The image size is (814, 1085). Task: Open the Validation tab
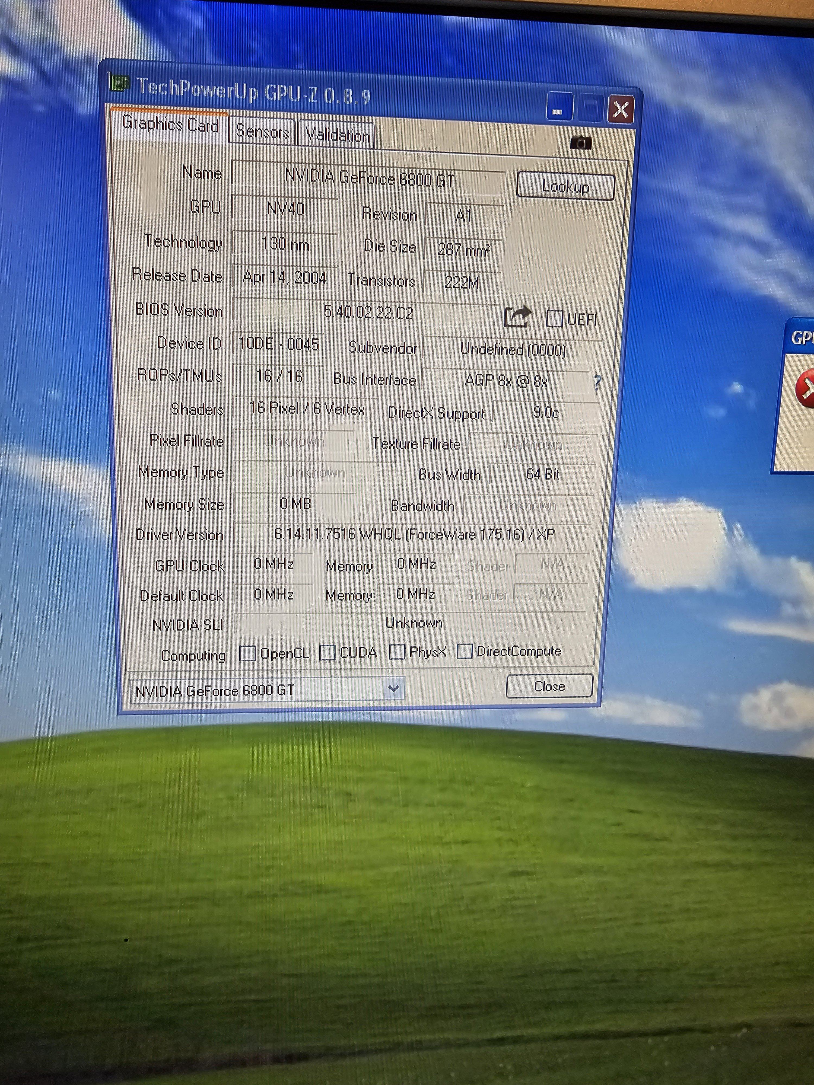coord(337,134)
